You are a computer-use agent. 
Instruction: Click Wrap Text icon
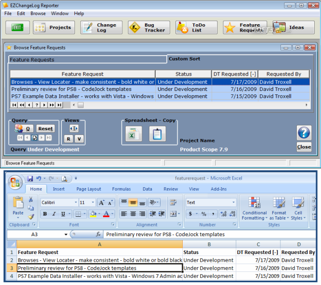(x=173, y=203)
